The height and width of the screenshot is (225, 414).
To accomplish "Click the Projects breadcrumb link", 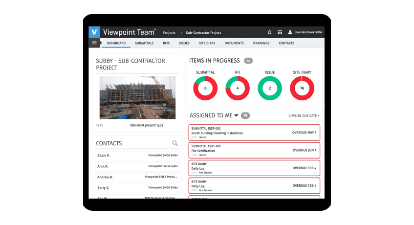I will pyautogui.click(x=169, y=33).
